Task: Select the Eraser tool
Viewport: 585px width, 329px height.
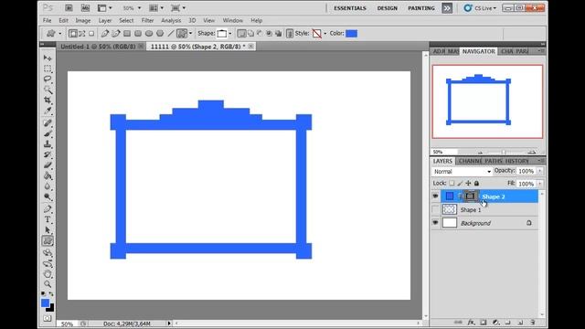Action: [x=48, y=165]
